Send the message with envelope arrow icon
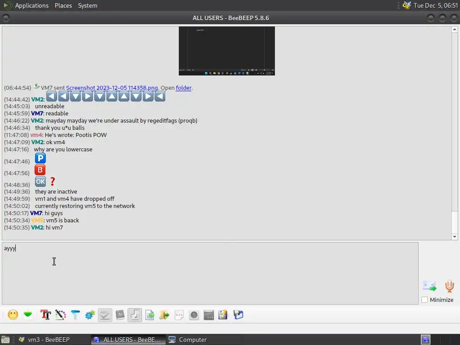Viewport: 460px width, 345px height. click(429, 286)
